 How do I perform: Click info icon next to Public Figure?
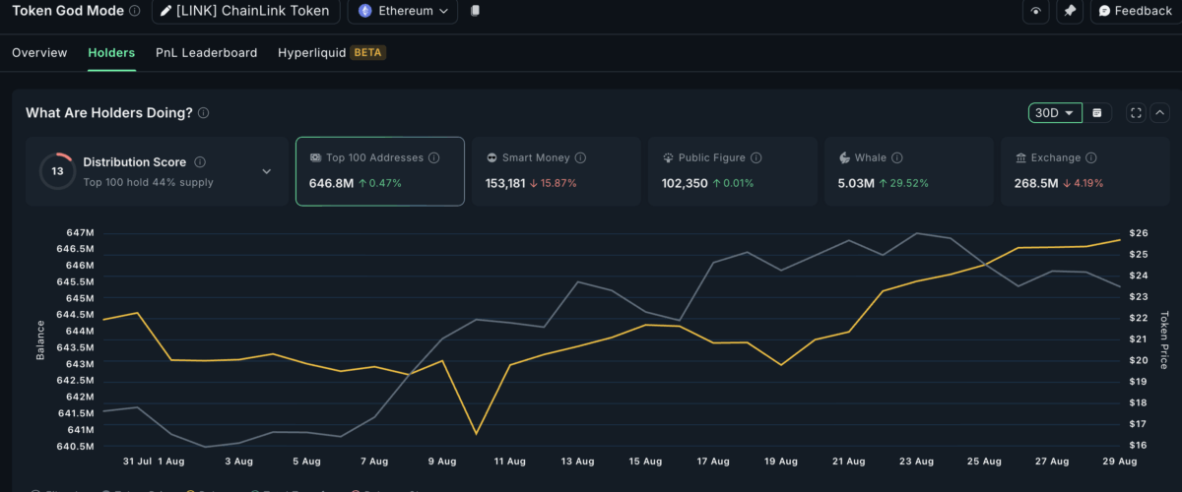pos(754,157)
